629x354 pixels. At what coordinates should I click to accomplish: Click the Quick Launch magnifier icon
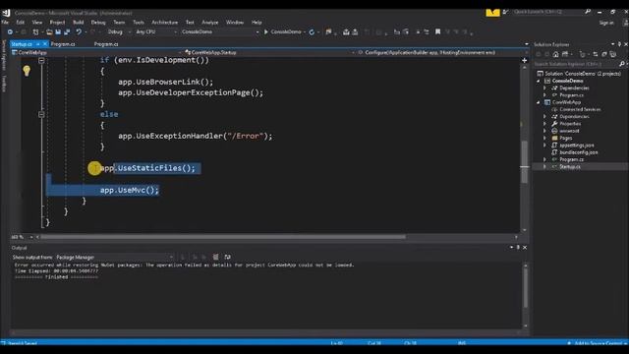point(588,12)
